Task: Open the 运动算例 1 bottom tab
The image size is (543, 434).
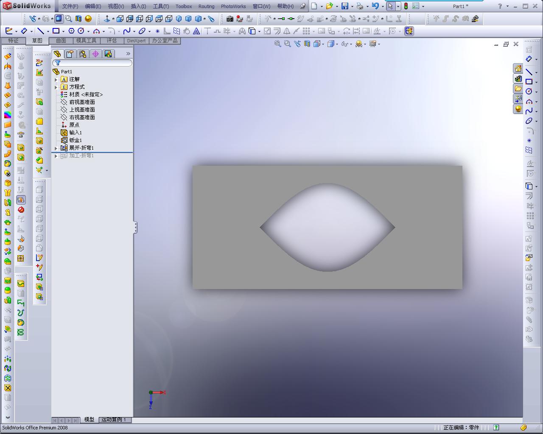Action: click(114, 420)
